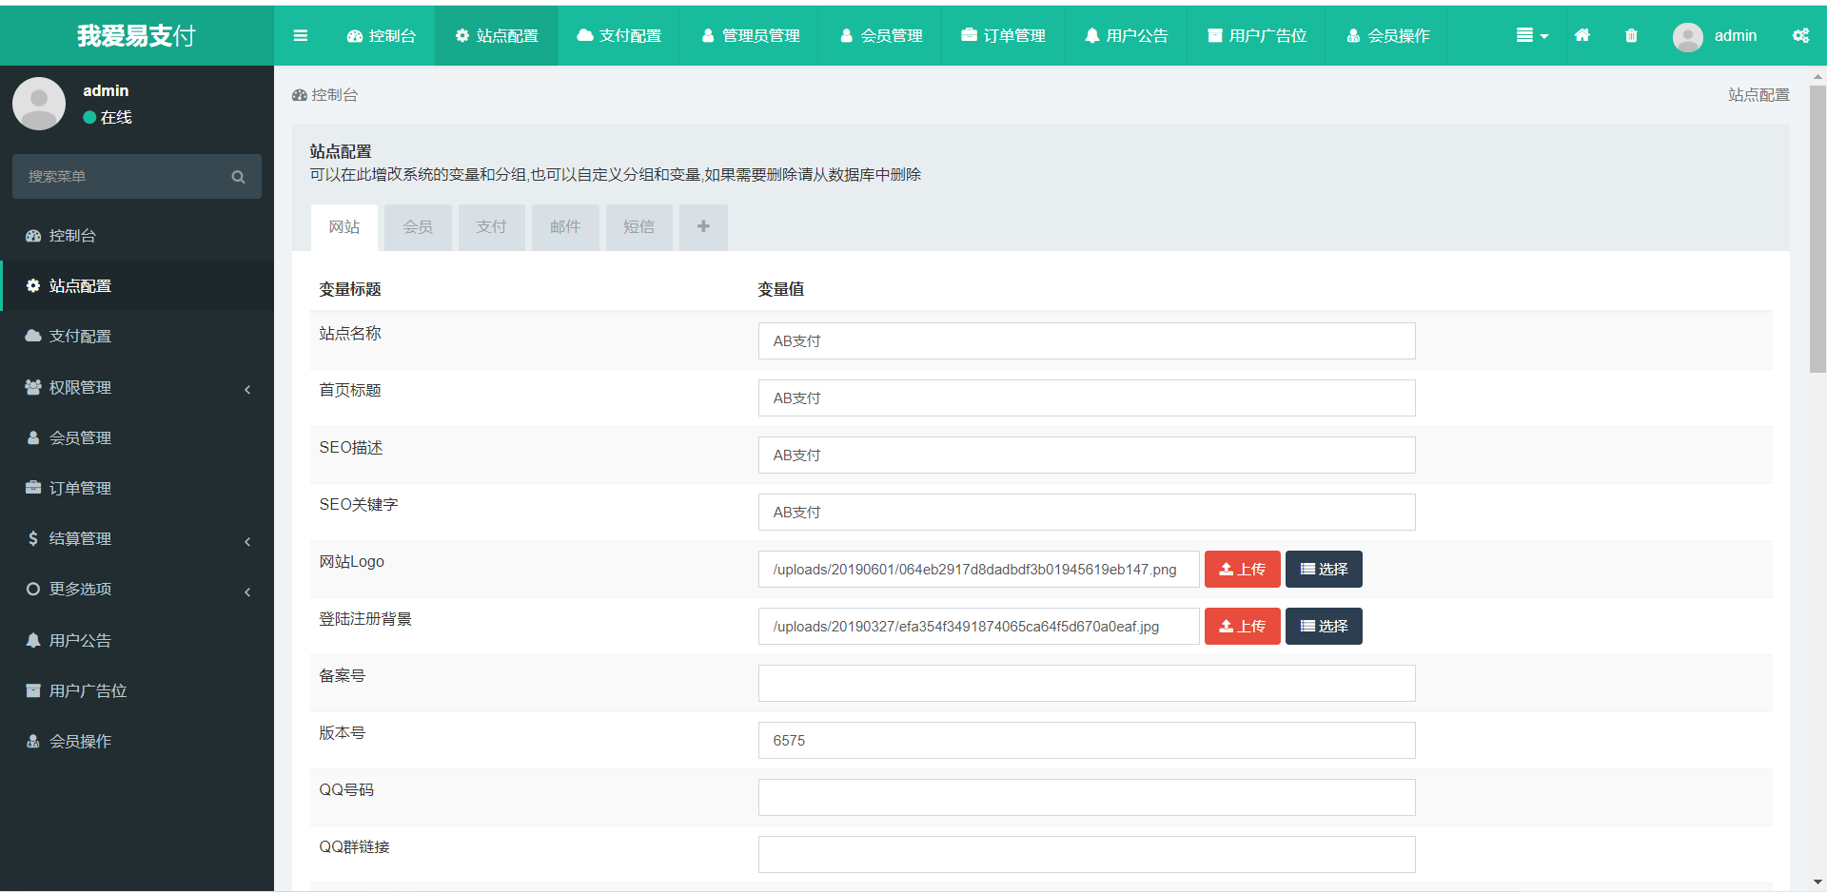Image resolution: width=1827 pixels, height=892 pixels.
Task: Open the list dropdown icon in top bar
Action: point(1531,36)
